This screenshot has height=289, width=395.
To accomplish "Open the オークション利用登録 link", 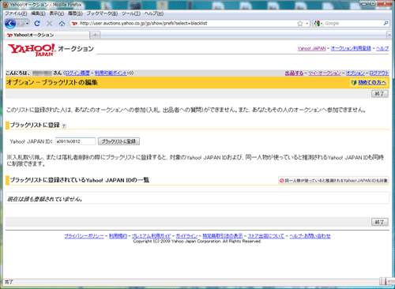I will [x=351, y=48].
